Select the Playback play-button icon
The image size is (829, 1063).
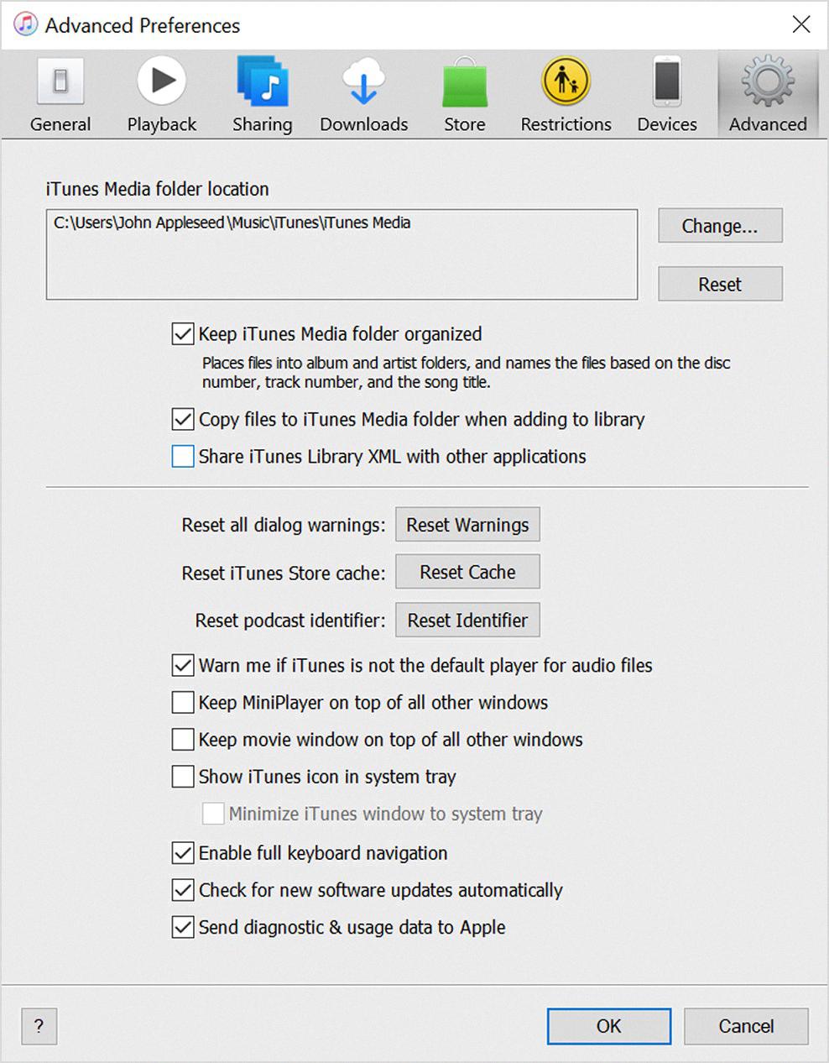pos(161,81)
